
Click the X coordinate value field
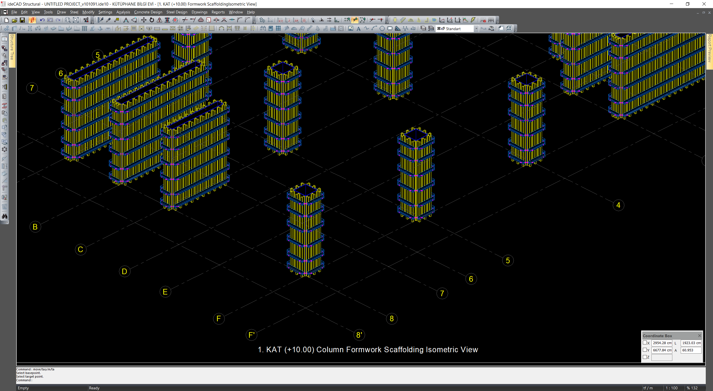[662, 343]
